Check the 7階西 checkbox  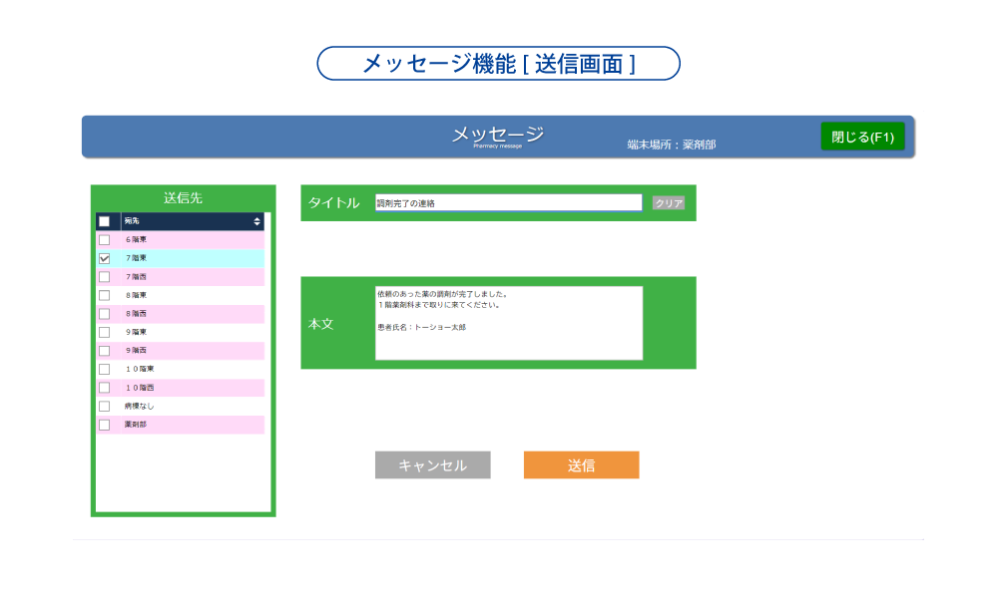[105, 276]
